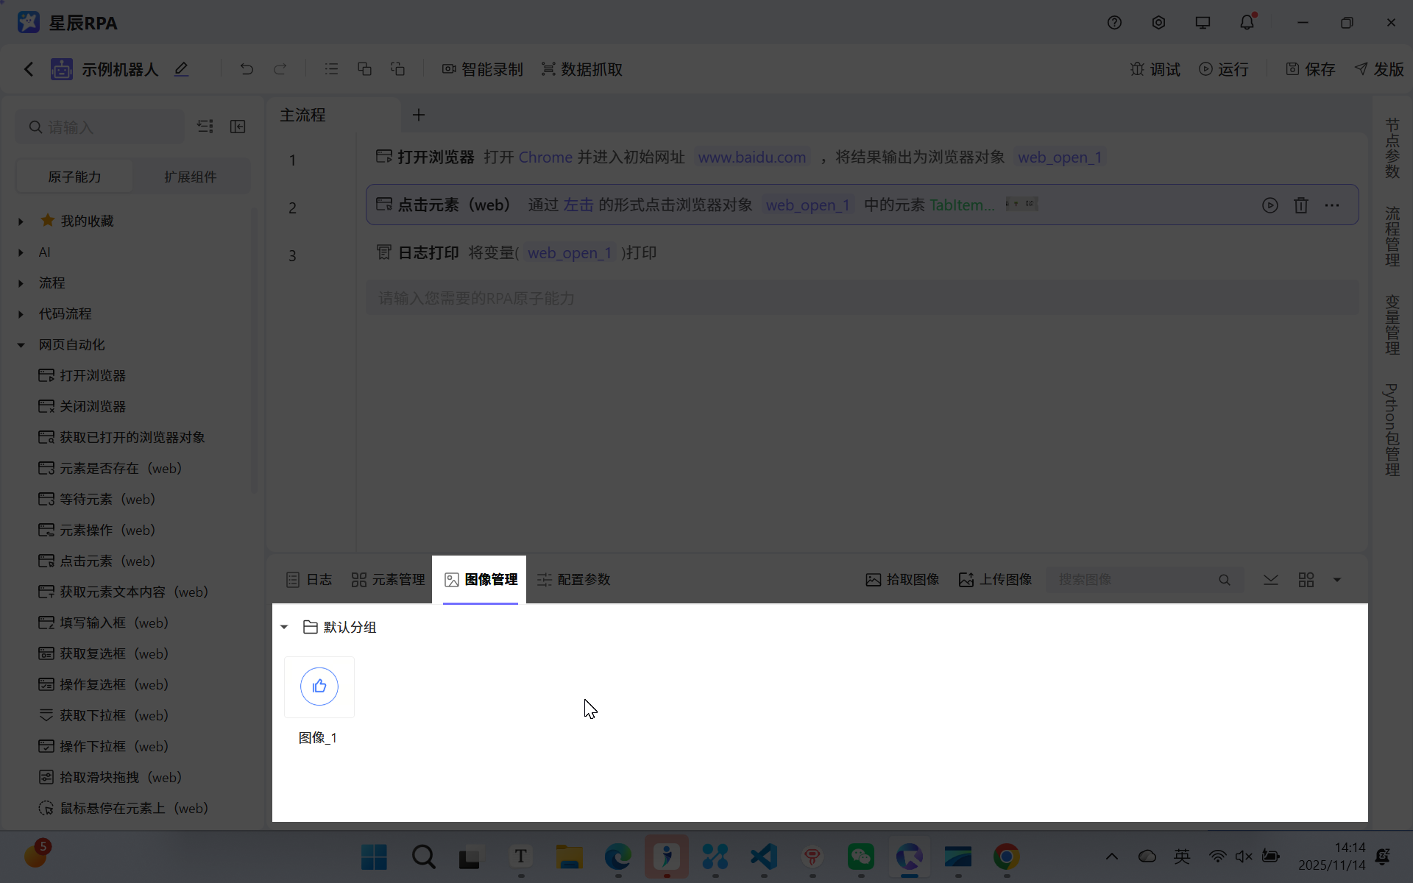Switch to the 日志 log tab
Screen dimensions: 1413x883
pyautogui.click(x=308, y=579)
